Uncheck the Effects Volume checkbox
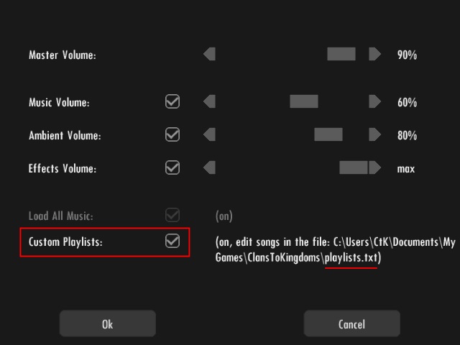Image resolution: width=460 pixels, height=345 pixels. click(172, 167)
